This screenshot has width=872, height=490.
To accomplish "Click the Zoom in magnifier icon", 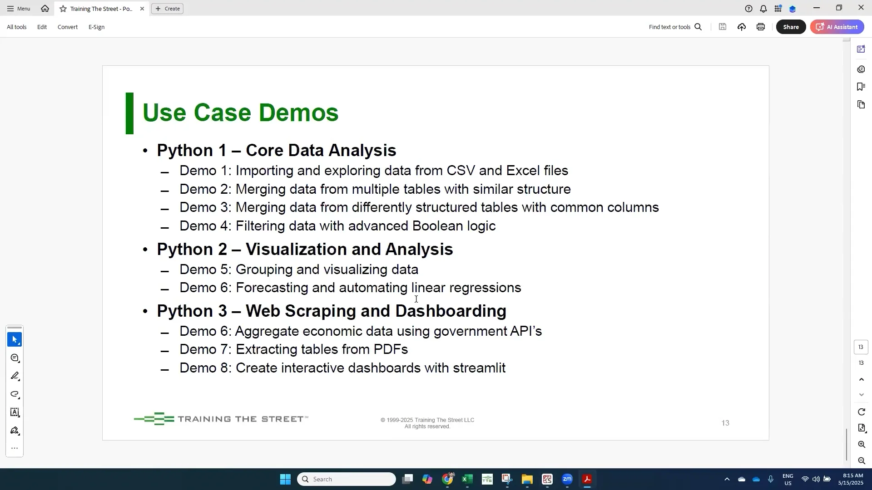I will (862, 445).
